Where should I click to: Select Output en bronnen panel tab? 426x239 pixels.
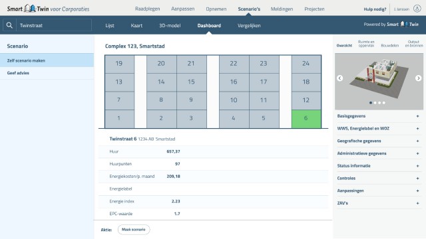414,44
